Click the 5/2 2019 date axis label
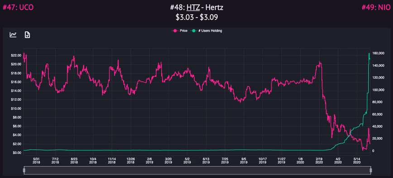Image resolution: width=393 pixels, height=178 pixels. tap(187, 160)
